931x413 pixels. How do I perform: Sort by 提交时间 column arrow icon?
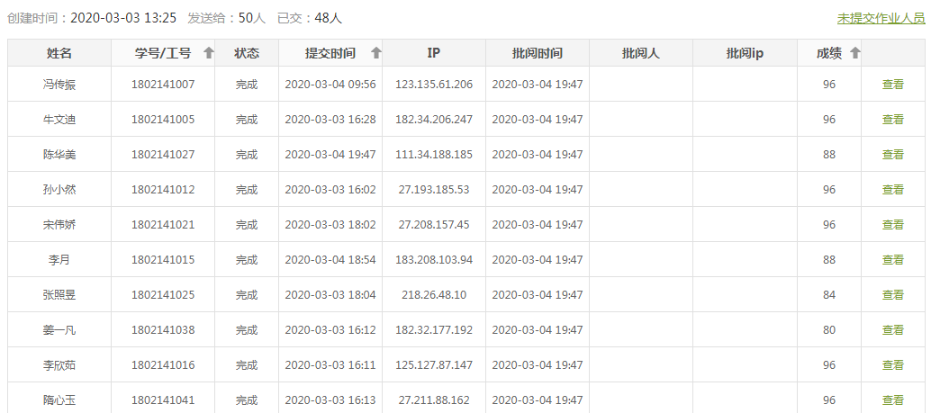tap(376, 53)
